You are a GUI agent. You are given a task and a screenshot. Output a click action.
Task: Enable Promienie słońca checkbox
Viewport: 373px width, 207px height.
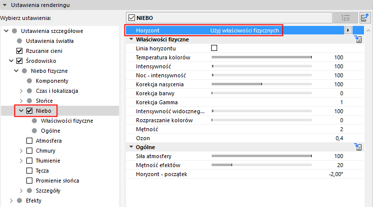(x=29, y=181)
